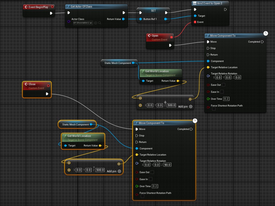This screenshot has width=275, height=206.
Task: Toggle Ease In checkbox on lower Move Component To
Action: pos(150,179)
